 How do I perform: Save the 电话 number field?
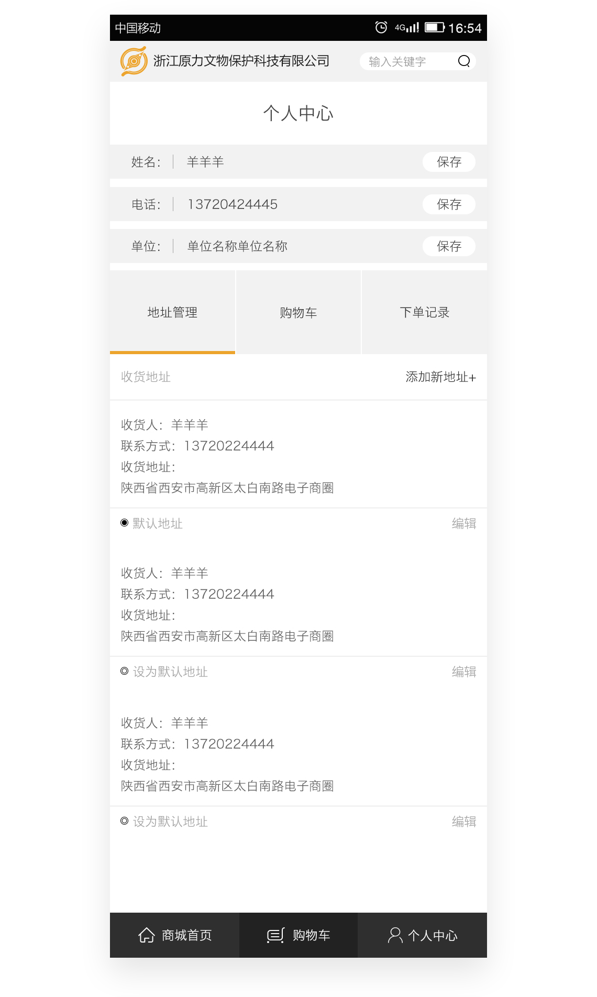[449, 204]
